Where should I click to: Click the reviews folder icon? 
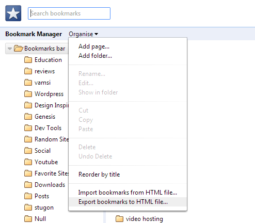coord(28,71)
